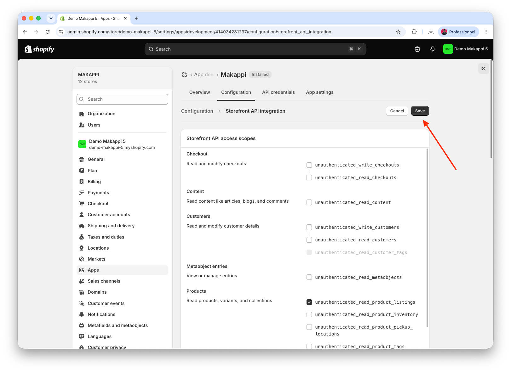511x372 pixels.
Task: Click the Configuration breadcrumb link
Action: click(197, 111)
